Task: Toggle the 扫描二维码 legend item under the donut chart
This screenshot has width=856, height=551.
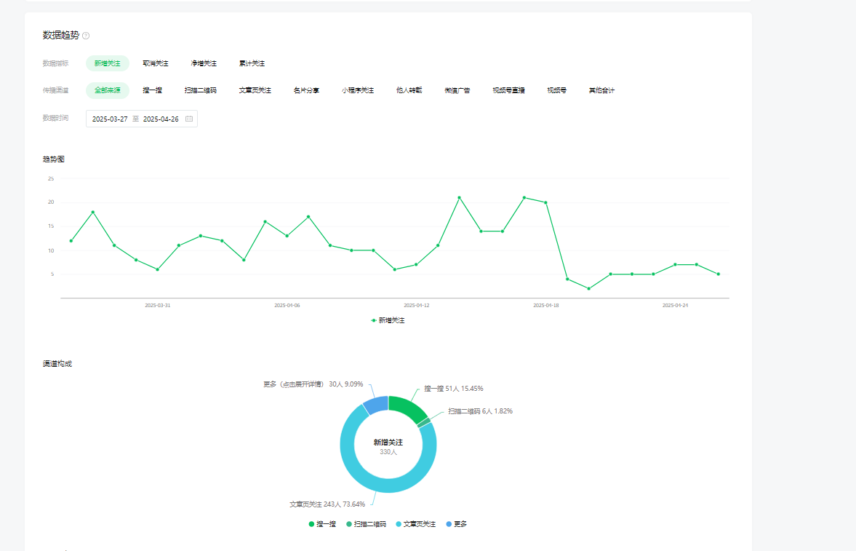Action: tap(366, 524)
